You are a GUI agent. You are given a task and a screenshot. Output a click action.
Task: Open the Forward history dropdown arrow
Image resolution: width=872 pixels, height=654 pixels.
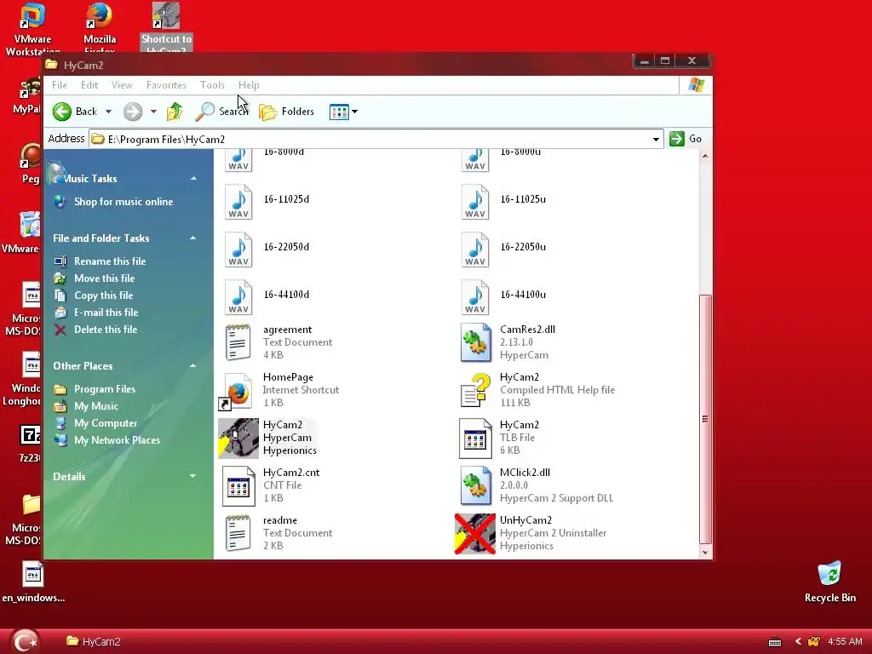[153, 112]
